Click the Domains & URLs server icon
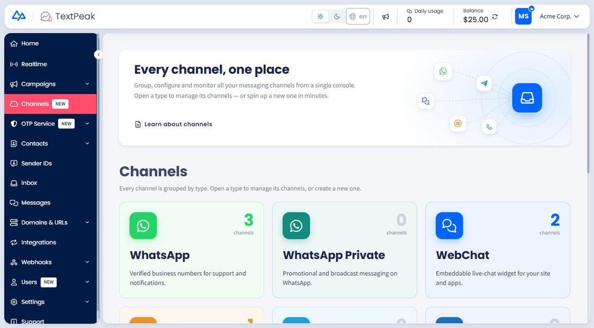This screenshot has height=328, width=594. pyautogui.click(x=14, y=223)
